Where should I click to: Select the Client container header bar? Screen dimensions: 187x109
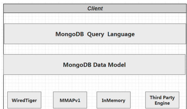pyautogui.click(x=95, y=8)
